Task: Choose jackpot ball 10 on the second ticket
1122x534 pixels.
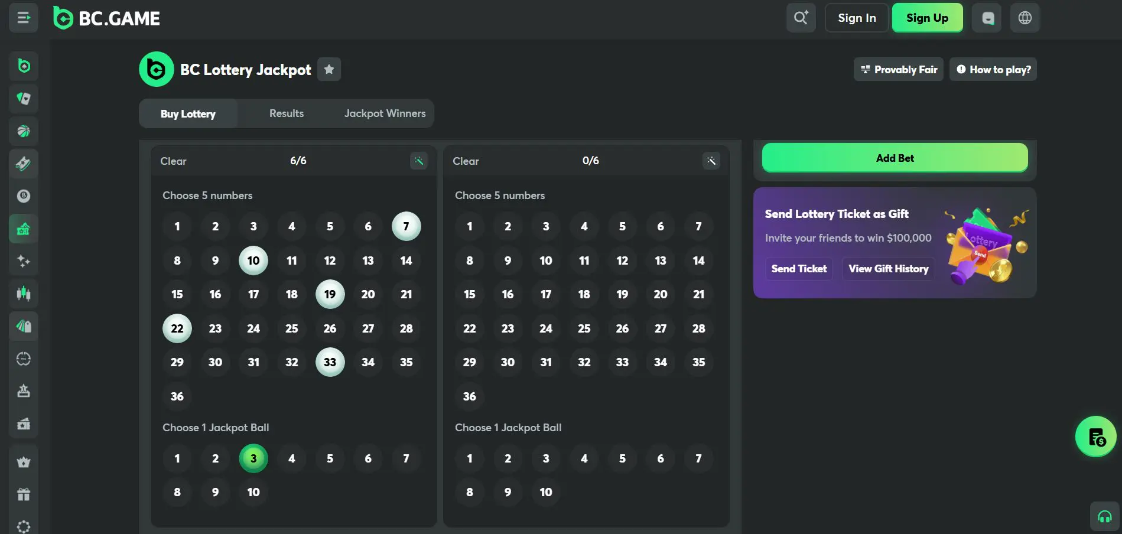Action: (546, 492)
